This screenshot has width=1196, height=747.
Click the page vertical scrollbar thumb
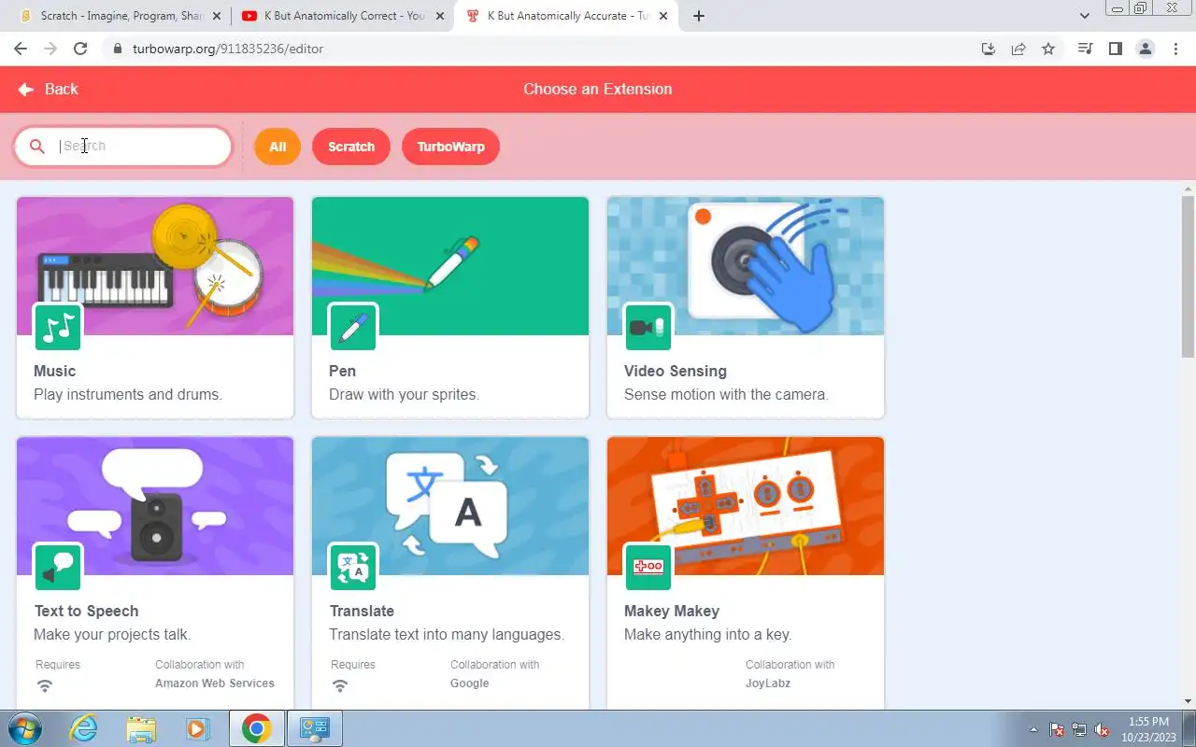pyautogui.click(x=1188, y=275)
